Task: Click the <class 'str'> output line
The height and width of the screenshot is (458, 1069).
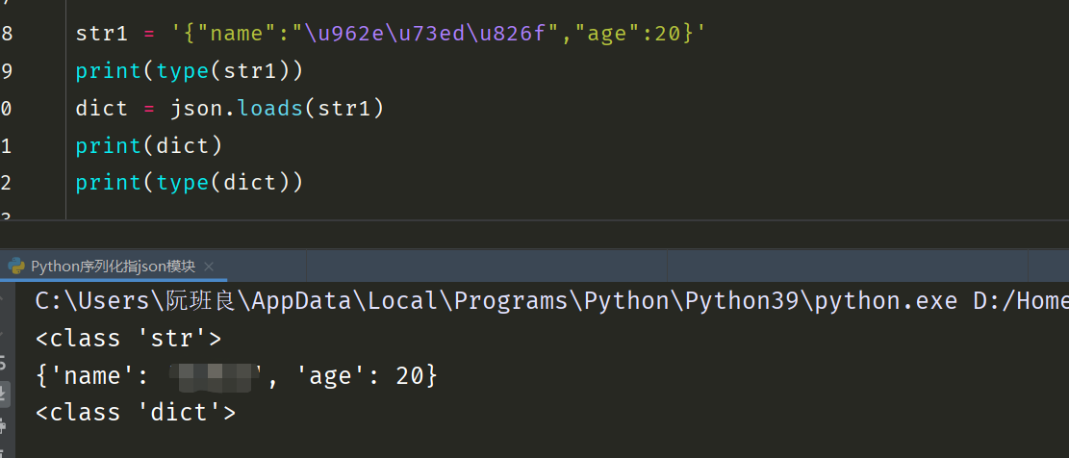Action: pos(129,339)
